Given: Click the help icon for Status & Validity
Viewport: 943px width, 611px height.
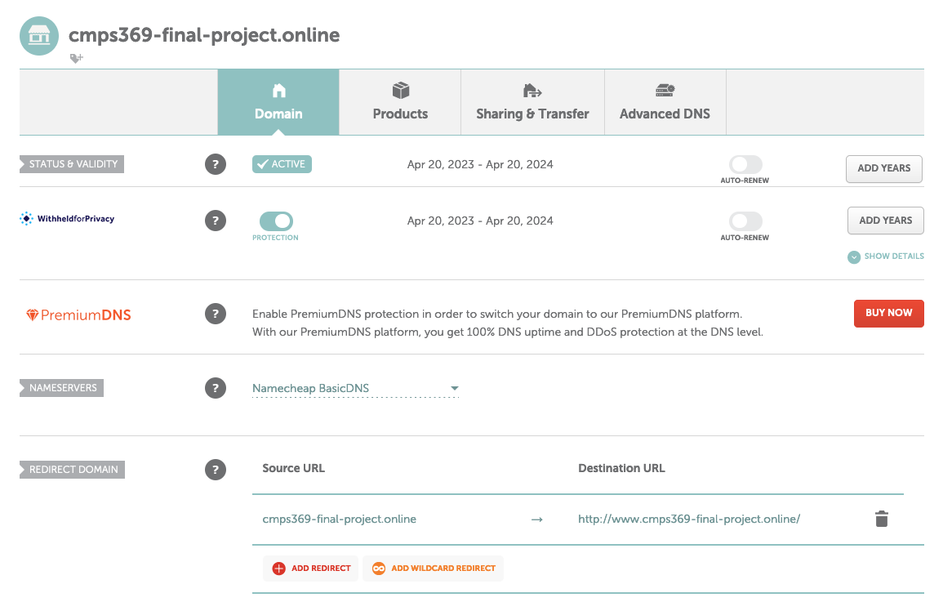Looking at the screenshot, I should (215, 165).
